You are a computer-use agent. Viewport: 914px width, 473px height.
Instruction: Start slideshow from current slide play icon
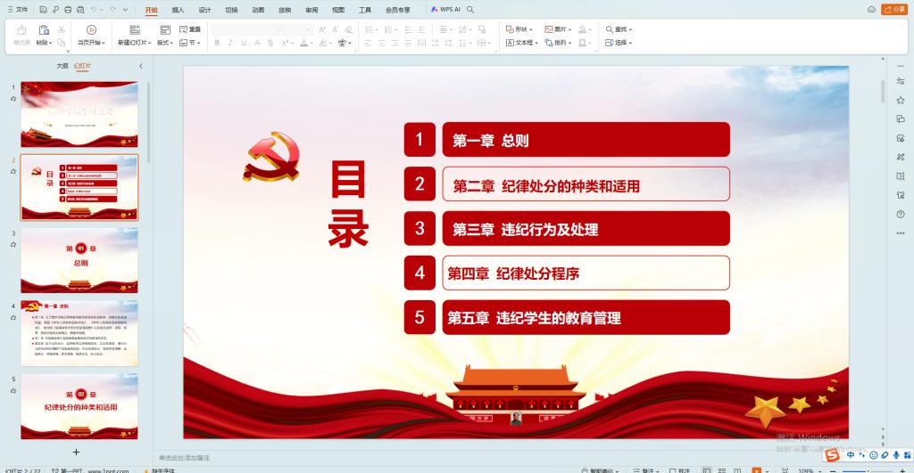point(91,30)
